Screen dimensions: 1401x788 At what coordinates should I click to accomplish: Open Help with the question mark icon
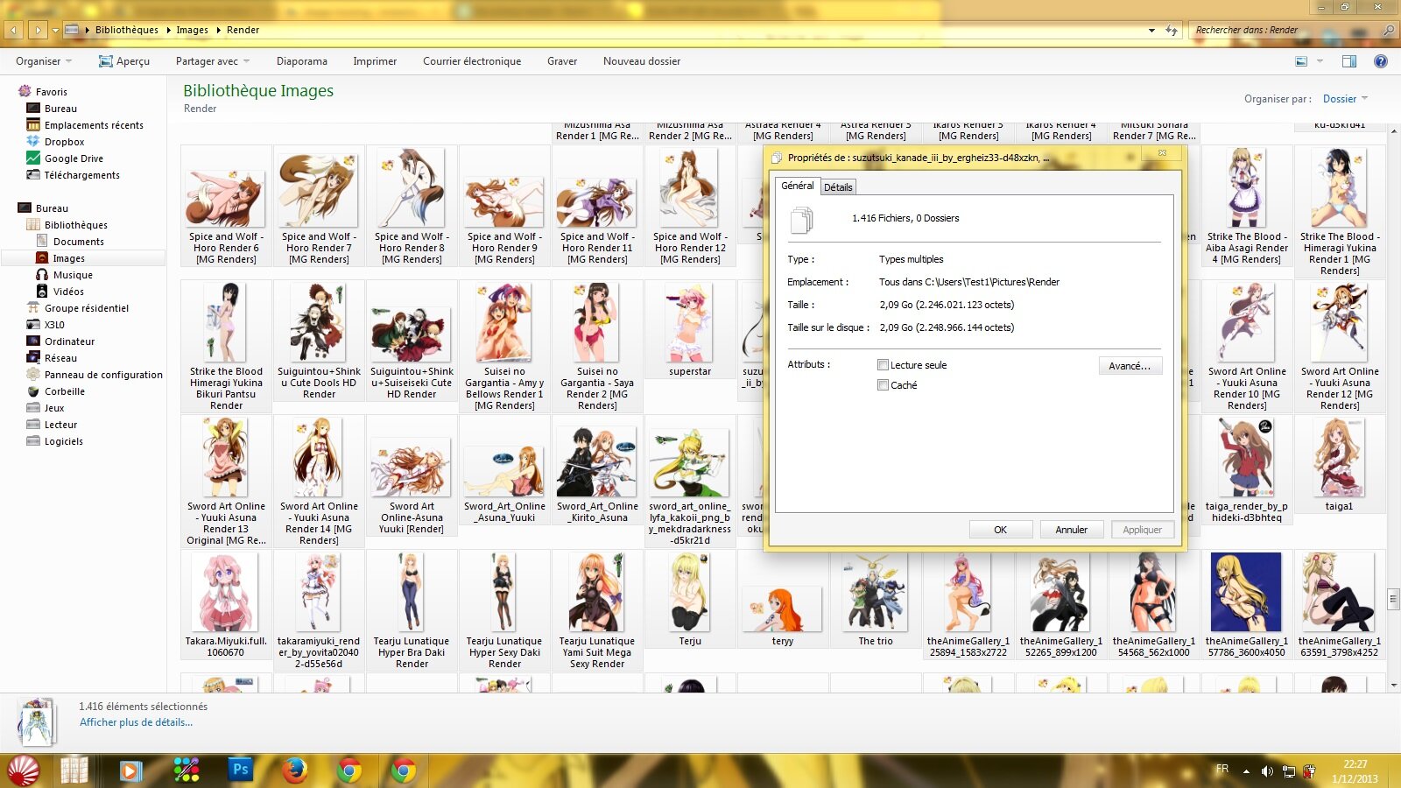tap(1381, 61)
